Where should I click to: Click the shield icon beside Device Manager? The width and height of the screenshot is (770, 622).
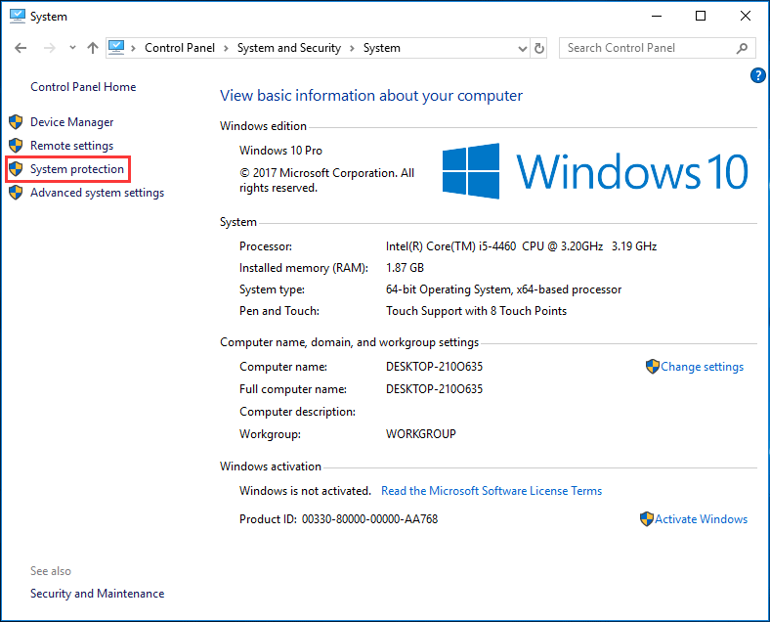tap(16, 122)
